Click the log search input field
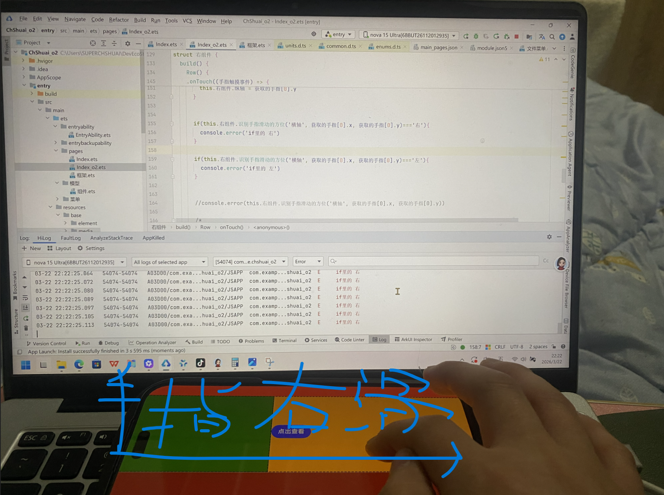This screenshot has width=664, height=495. click(435, 261)
